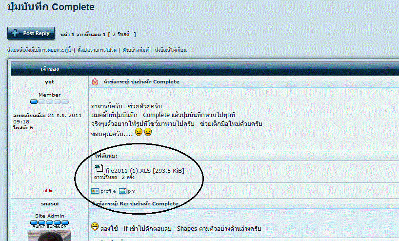Image resolution: width=399 pixels, height=241 pixels.
Task: Click snasui's avatar photo
Action: pos(49,236)
